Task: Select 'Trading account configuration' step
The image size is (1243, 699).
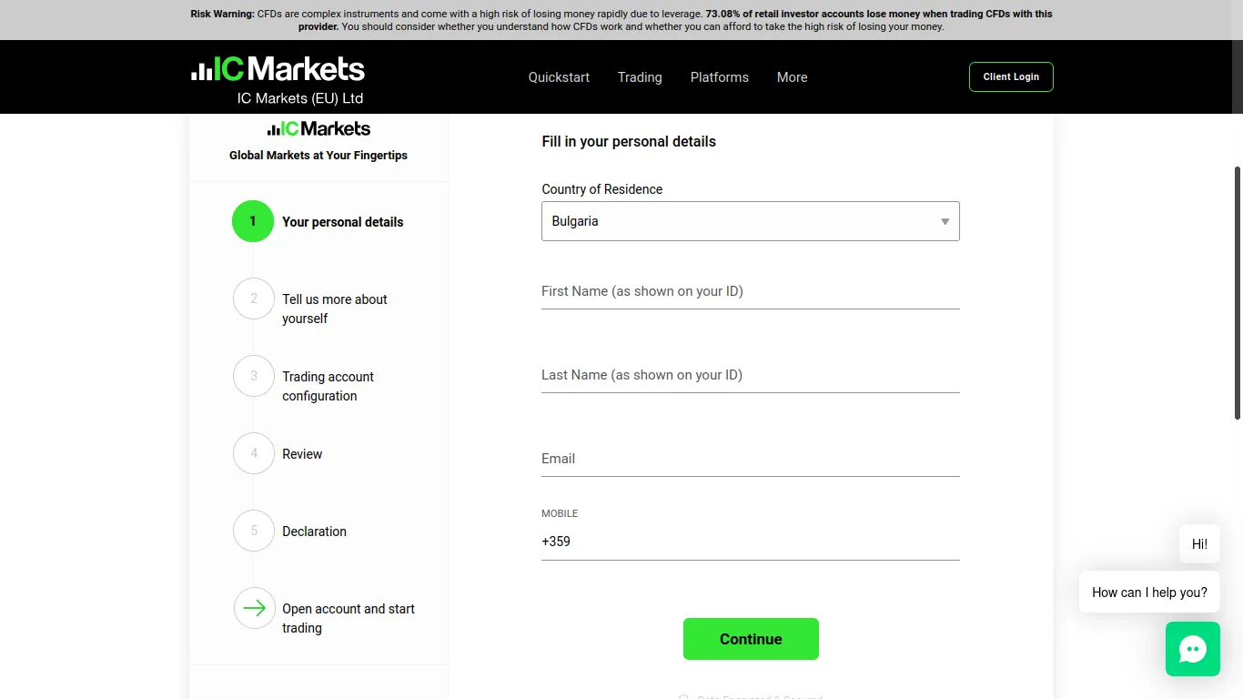Action: tap(328, 386)
